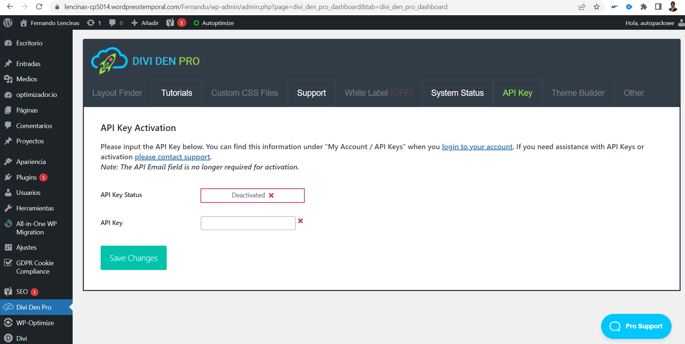Focus the API Key input field

click(248, 223)
